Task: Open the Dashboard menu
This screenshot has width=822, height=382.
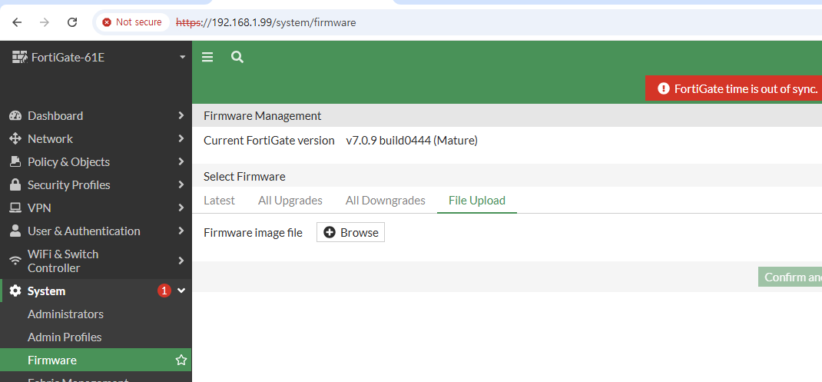Action: pyautogui.click(x=55, y=116)
